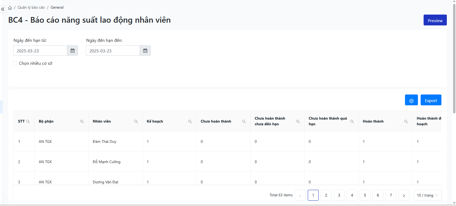
Task: Click the home breadcrumb icon
Action: click(10, 8)
